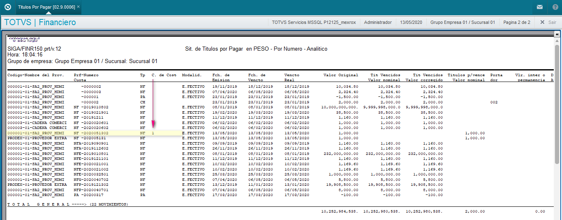Click cost center value 1 in highlighted row
Viewport: 562px width, 220px height.
[x=153, y=133]
